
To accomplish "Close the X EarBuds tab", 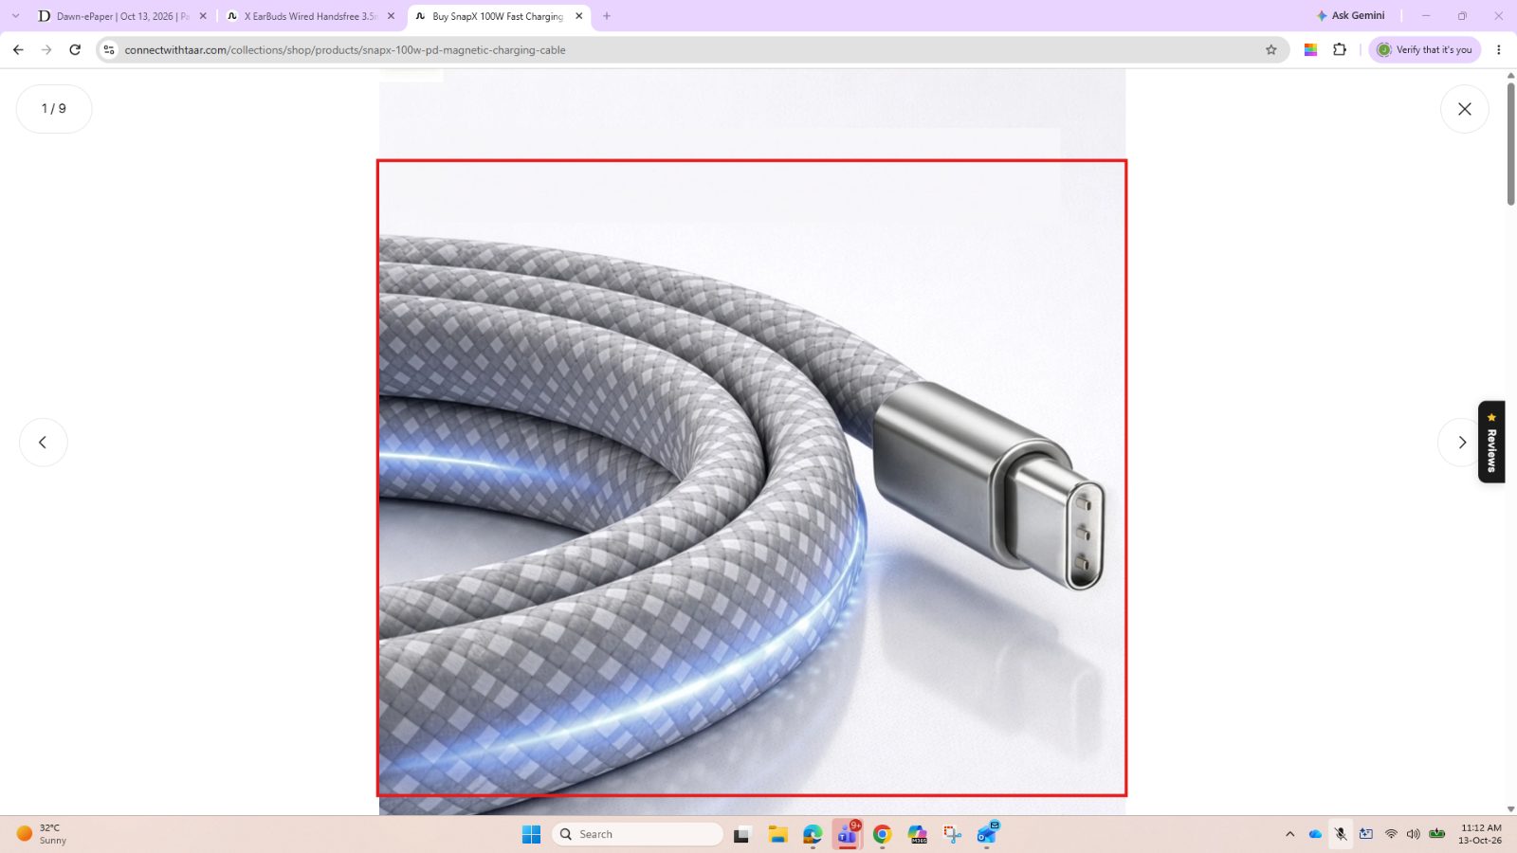I will (391, 16).
